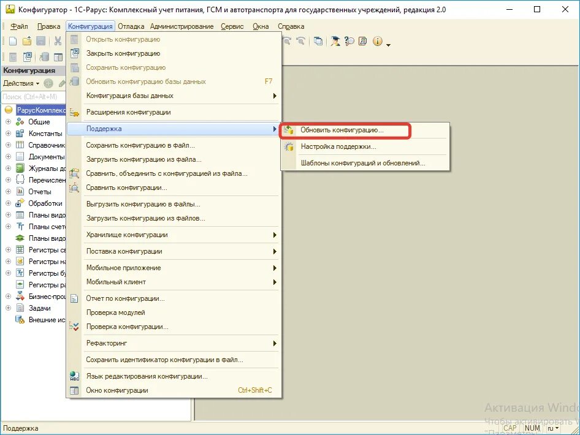Select Сравнить, объединить с конфигурацией из файла

174,173
